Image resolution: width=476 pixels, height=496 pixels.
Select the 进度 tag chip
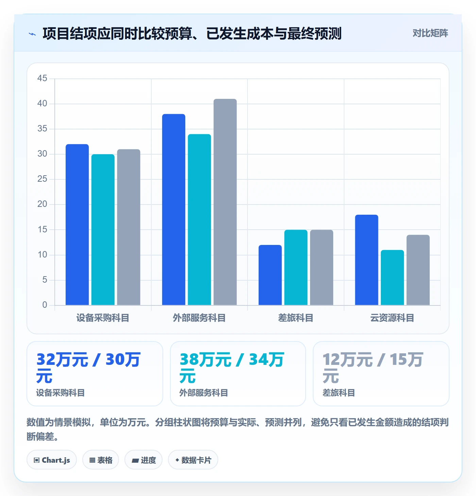(x=143, y=460)
